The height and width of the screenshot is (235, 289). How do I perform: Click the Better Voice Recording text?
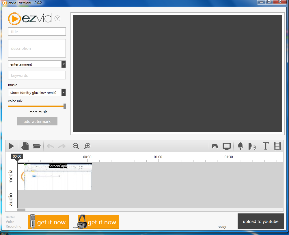pos(14,221)
